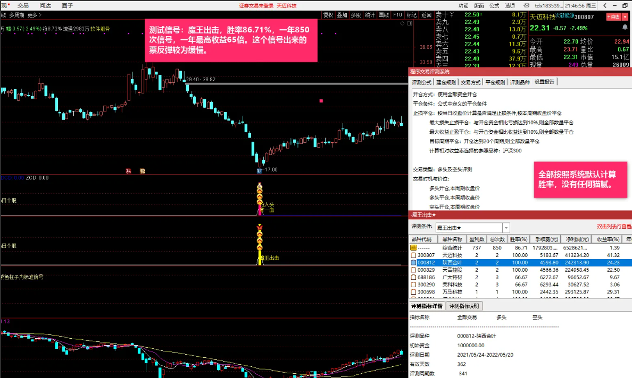632x378 pixels.
Task: Click the red +自选 button
Action: pyautogui.click(x=613, y=17)
